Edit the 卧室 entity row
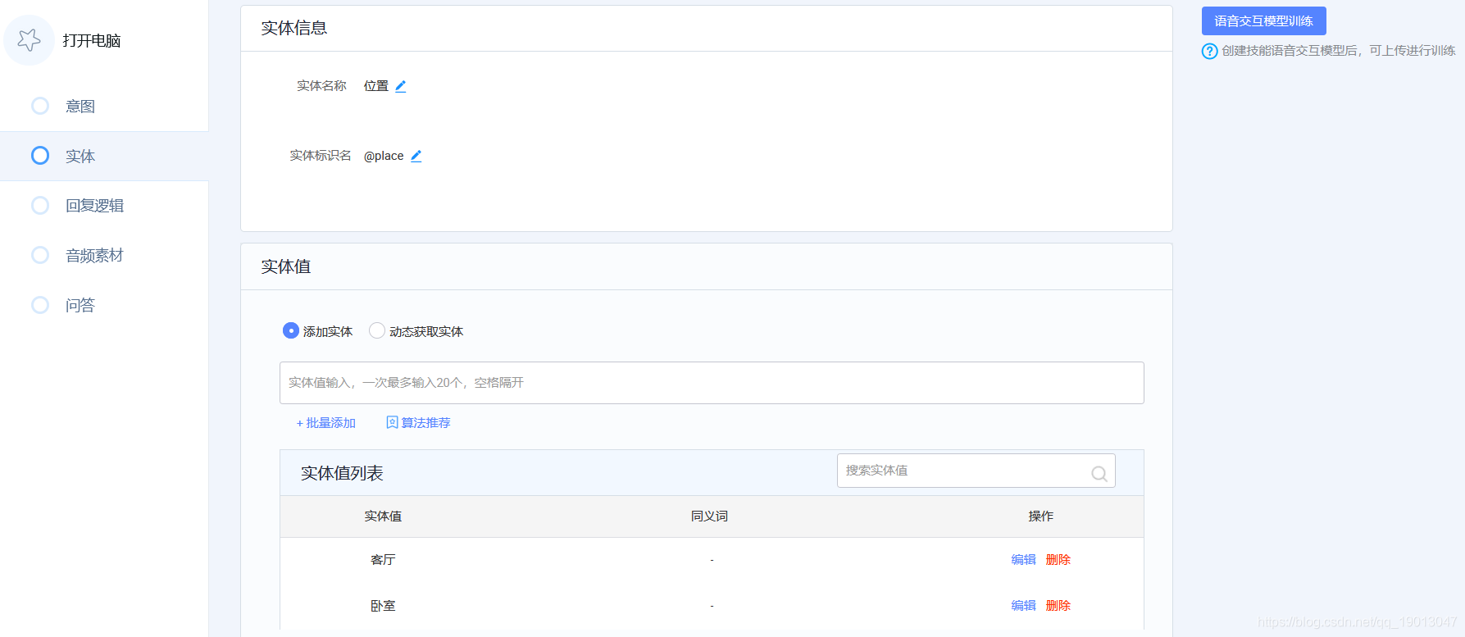 pos(1023,606)
